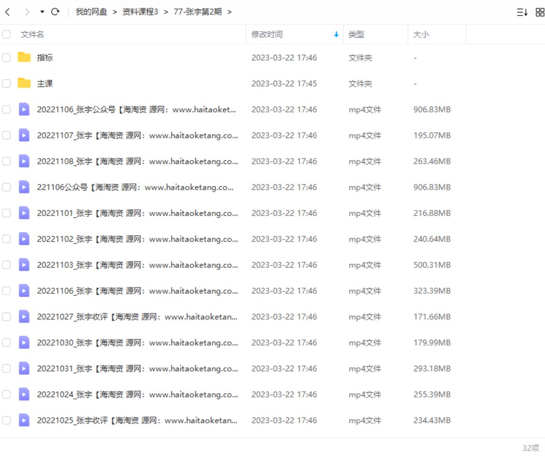
Task: Click the 指标 folder icon
Action: coord(24,57)
